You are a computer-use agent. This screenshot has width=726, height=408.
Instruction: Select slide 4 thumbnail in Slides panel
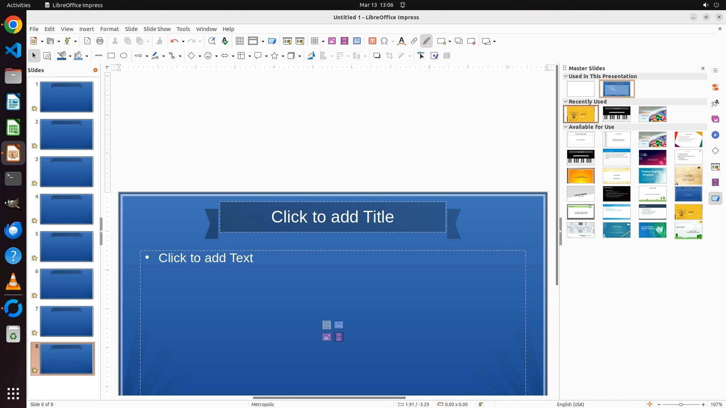point(67,209)
